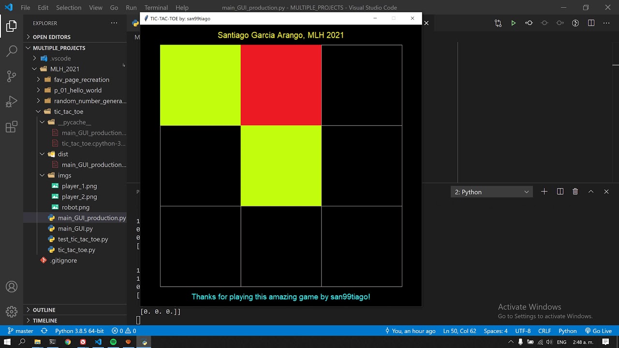The width and height of the screenshot is (619, 348).
Task: Open the Source Control view
Action: (x=12, y=76)
